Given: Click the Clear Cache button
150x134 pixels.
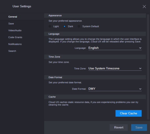Looking at the screenshot, I should tap(129, 113).
